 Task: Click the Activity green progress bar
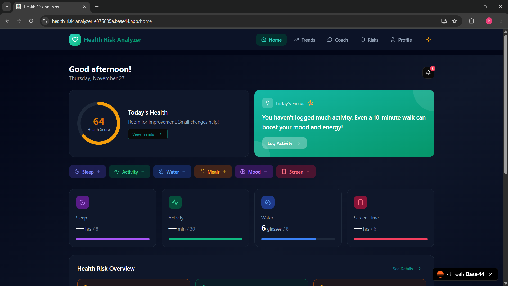point(205,239)
